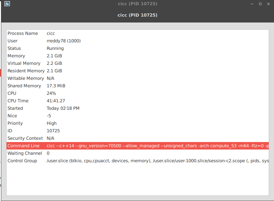Select the Nice row showing -5
This screenshot has width=274, height=201.
137,116
